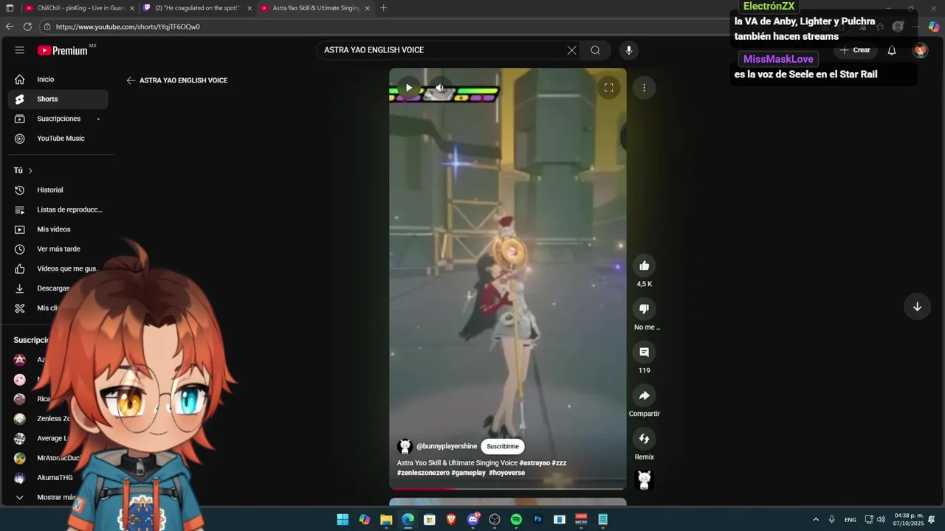Dislike the Short with thumbs down
This screenshot has width=945, height=531.
644,309
